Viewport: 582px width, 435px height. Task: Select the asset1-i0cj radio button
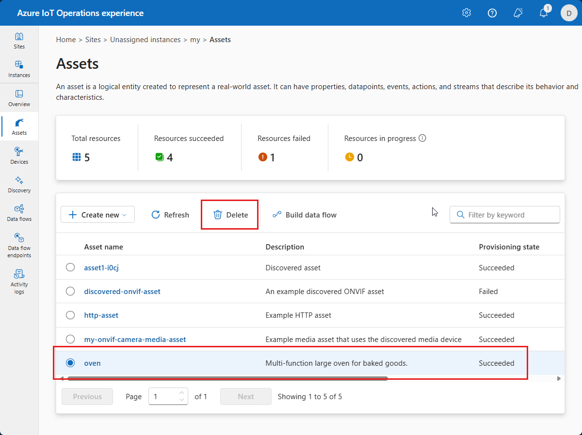tap(70, 267)
